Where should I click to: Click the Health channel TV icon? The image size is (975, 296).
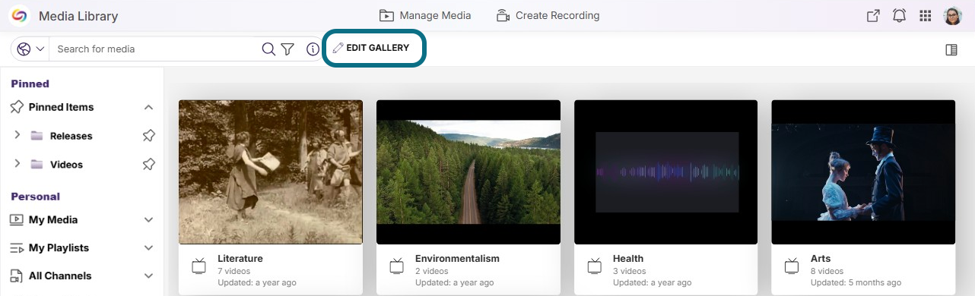pos(594,266)
